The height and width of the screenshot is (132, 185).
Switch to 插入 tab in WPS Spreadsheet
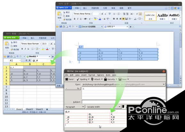[x=32, y=38]
